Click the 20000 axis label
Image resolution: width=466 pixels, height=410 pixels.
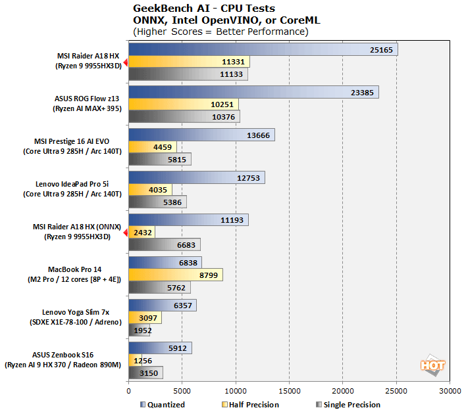point(343,391)
